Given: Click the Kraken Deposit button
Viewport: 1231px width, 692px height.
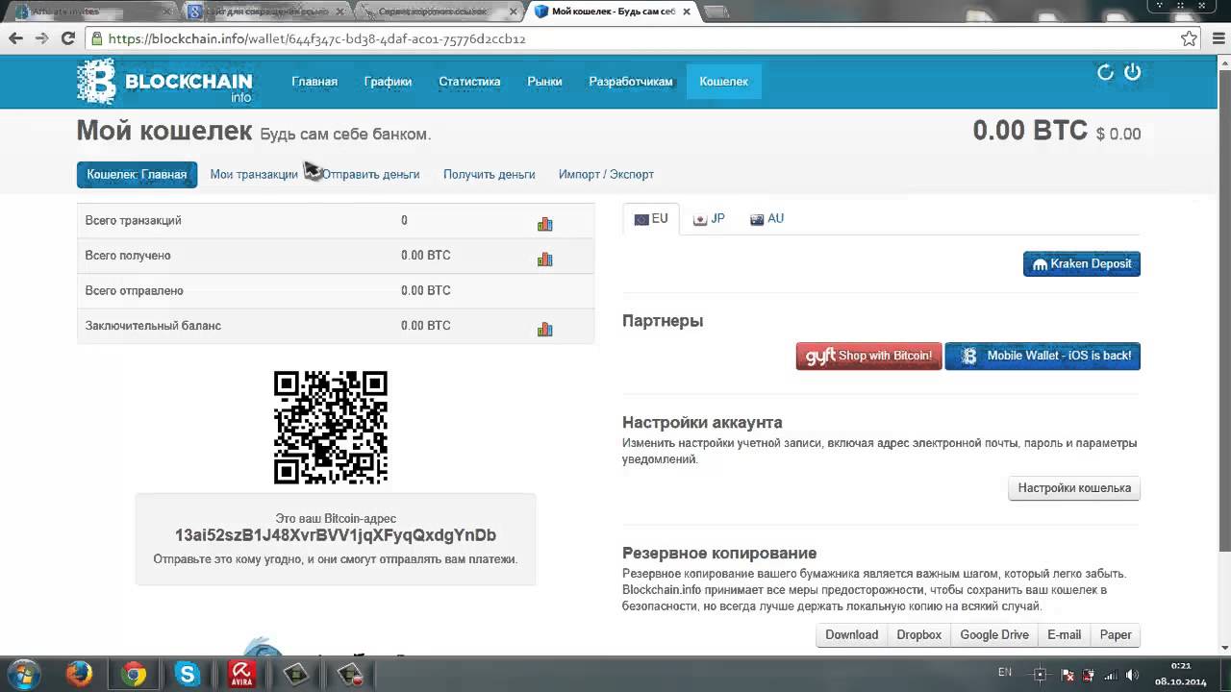Looking at the screenshot, I should (1082, 263).
